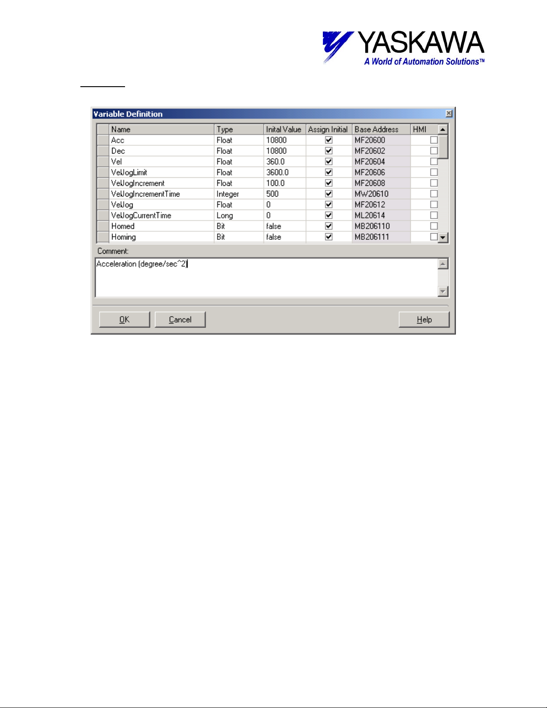Select the Homed name cell

point(162,226)
